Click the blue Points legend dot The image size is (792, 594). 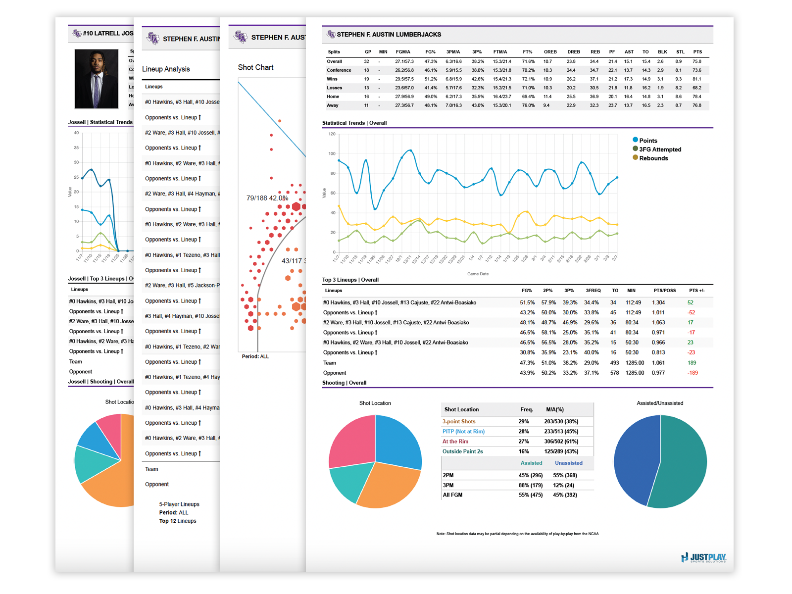pos(635,140)
